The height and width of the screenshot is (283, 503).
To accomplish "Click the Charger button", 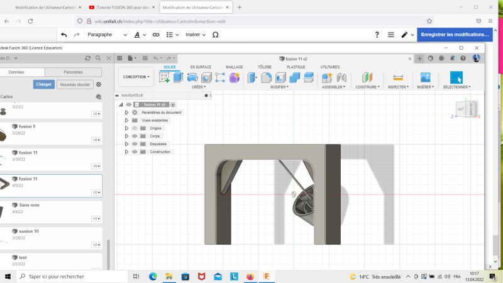I will click(44, 84).
